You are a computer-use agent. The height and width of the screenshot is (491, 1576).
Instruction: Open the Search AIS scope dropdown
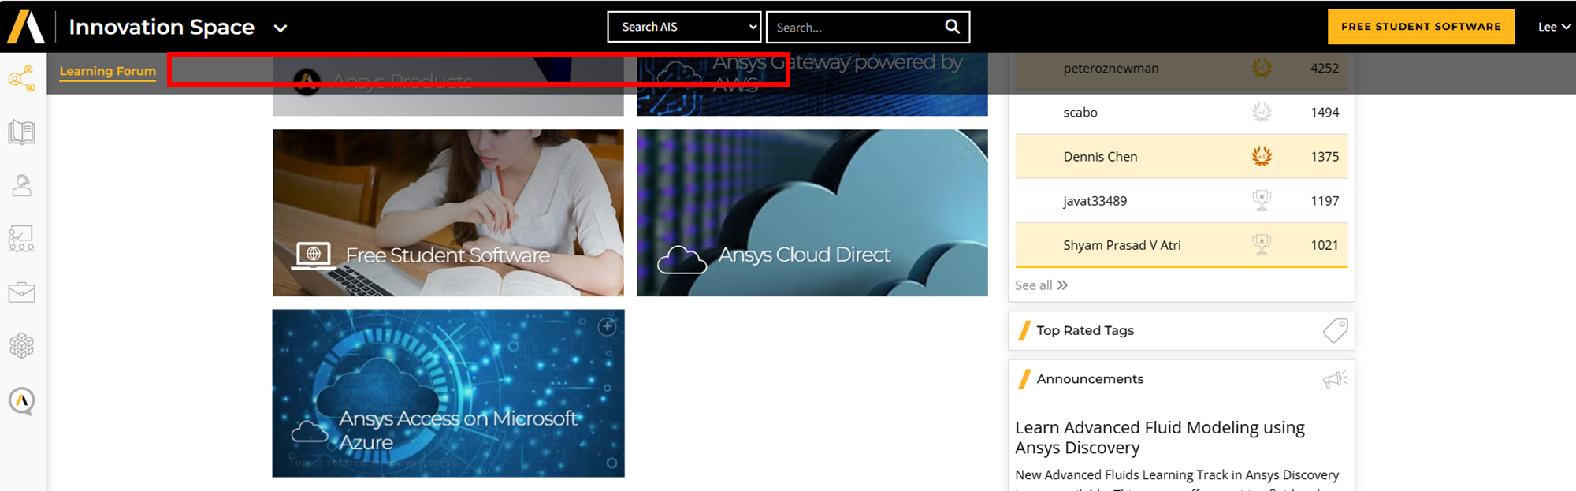coord(684,27)
